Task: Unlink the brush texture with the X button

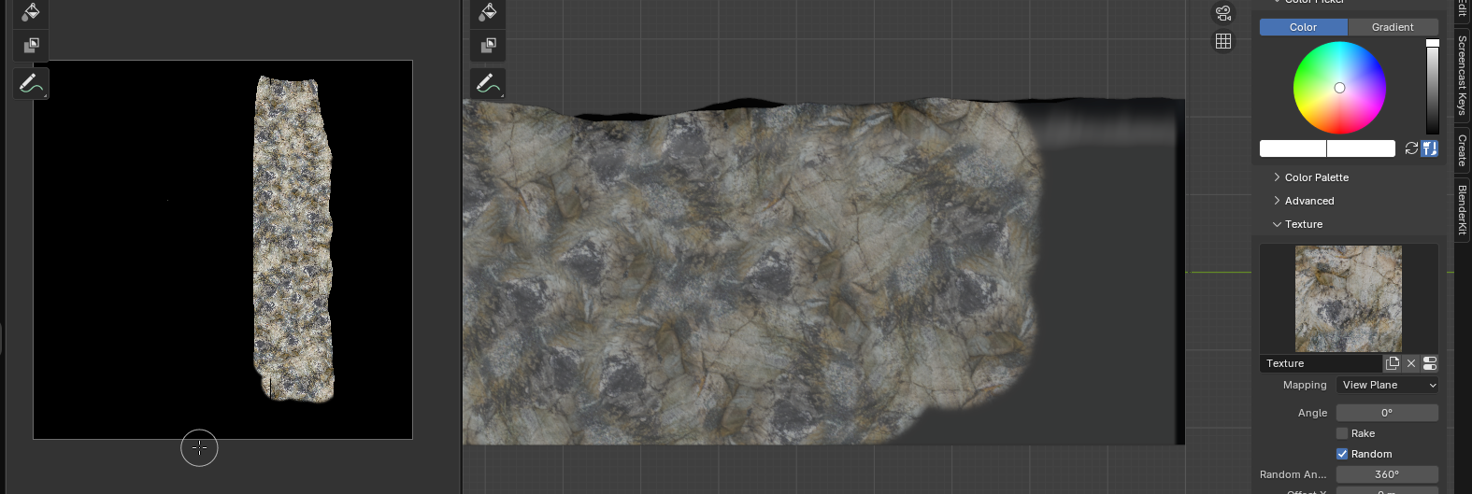Action: (1411, 363)
